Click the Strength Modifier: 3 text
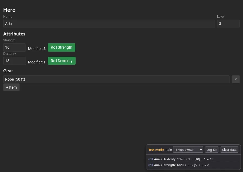This screenshot has width=243, height=172. click(x=37, y=49)
